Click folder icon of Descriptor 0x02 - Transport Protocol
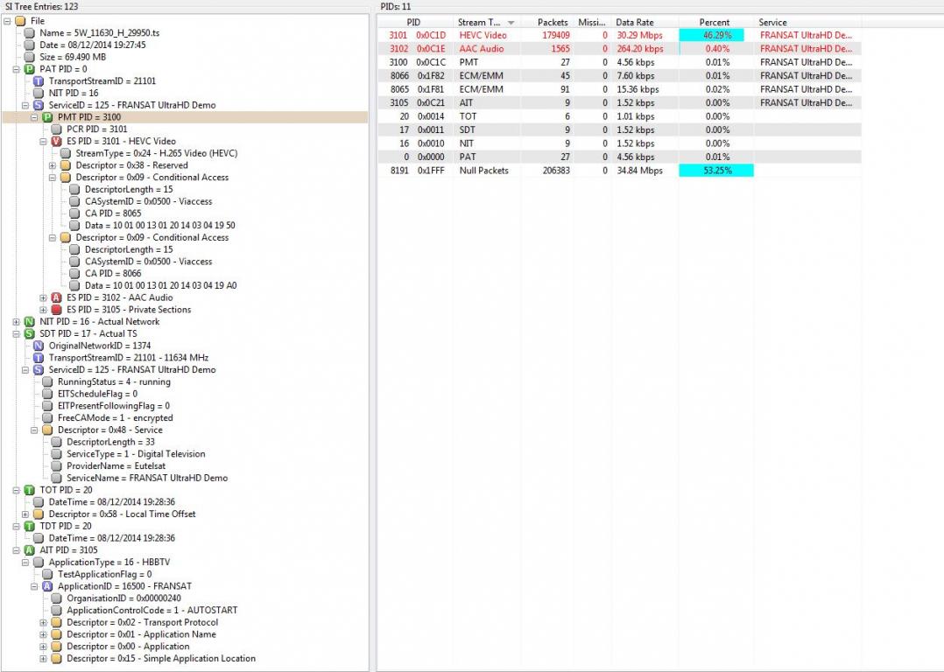This screenshot has height=672, width=944. (x=56, y=623)
